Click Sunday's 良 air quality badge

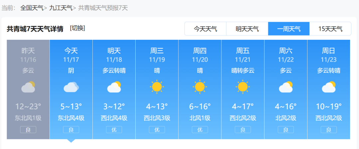click(328, 130)
